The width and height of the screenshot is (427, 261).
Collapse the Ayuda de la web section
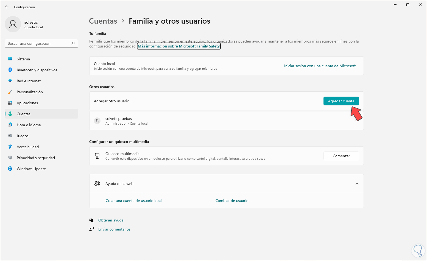pos(357,184)
